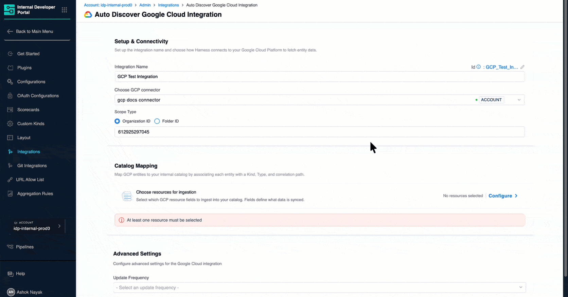The height and width of the screenshot is (297, 568).
Task: Open Configurations menu item
Action: pos(31,81)
